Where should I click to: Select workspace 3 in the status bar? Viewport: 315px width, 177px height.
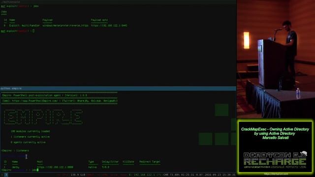point(6,175)
